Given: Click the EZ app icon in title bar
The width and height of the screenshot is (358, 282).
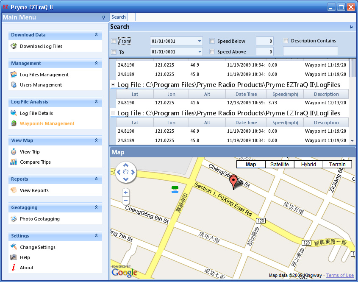Looking at the screenshot, I should click(x=6, y=7).
